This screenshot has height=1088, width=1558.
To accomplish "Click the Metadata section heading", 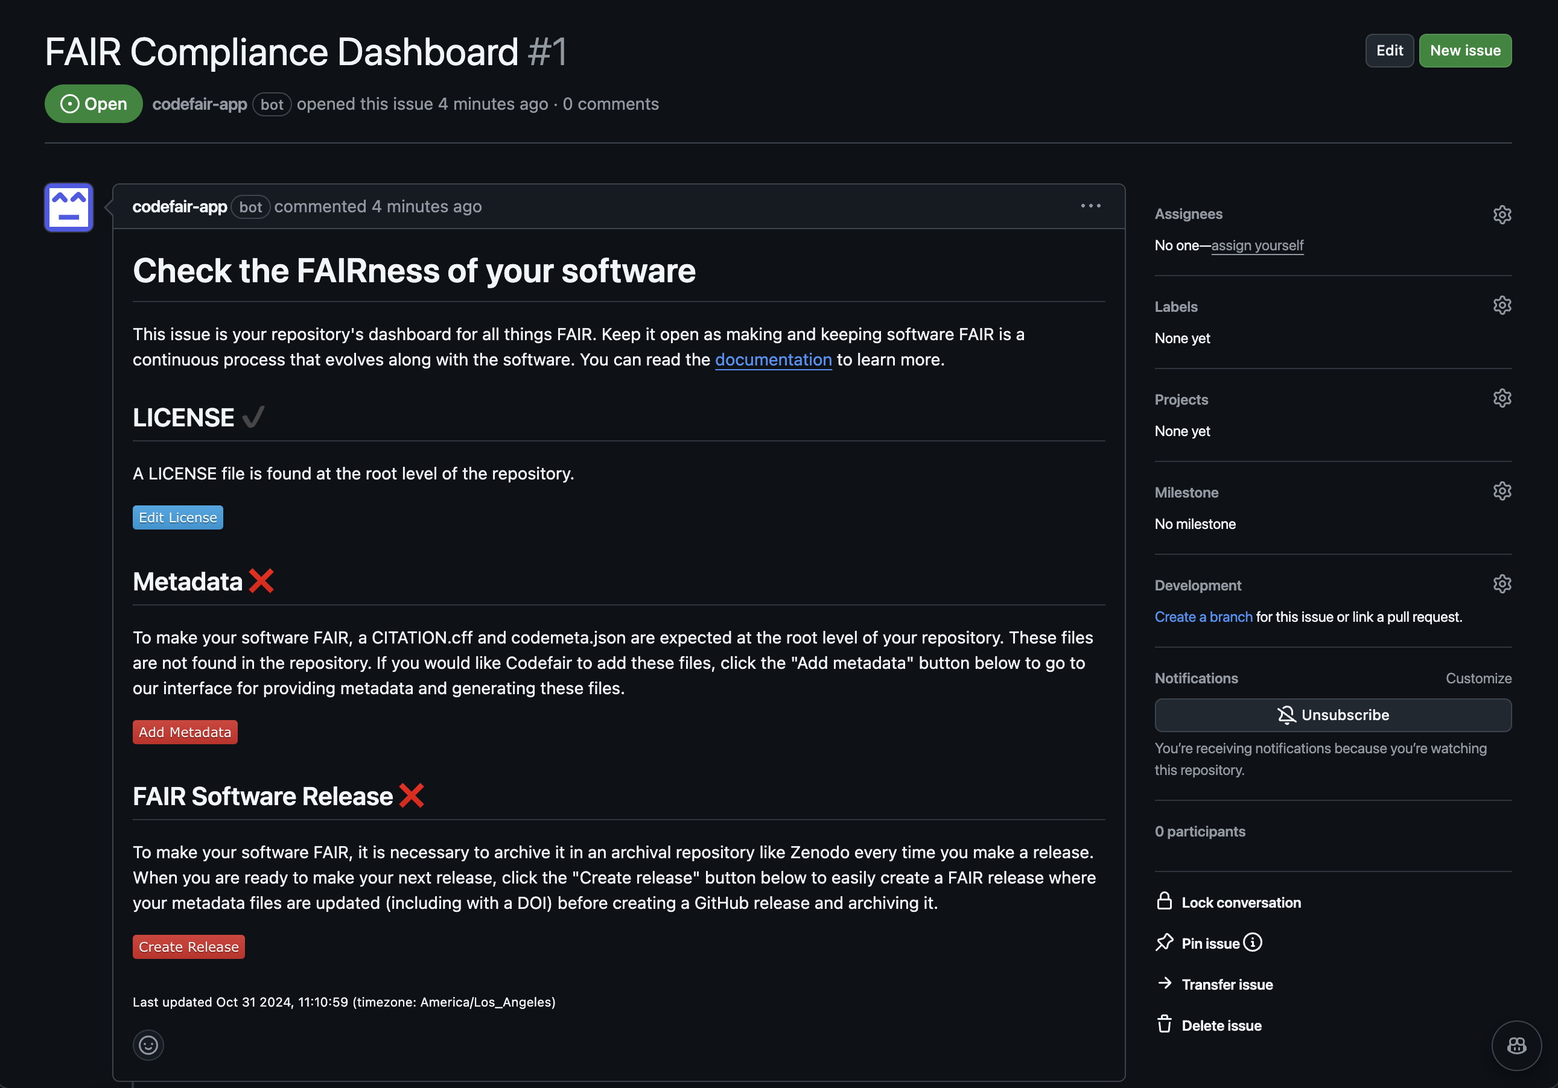I will click(187, 581).
